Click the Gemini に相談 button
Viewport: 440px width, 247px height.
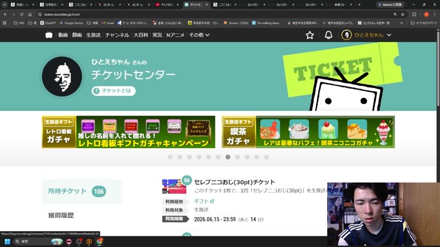(391, 5)
